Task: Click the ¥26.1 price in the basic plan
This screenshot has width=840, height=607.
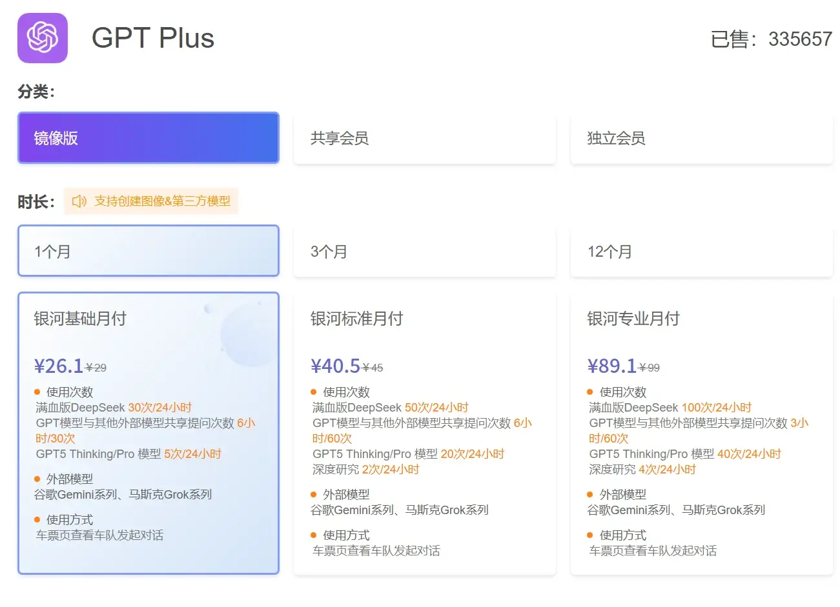Action: pos(59,366)
